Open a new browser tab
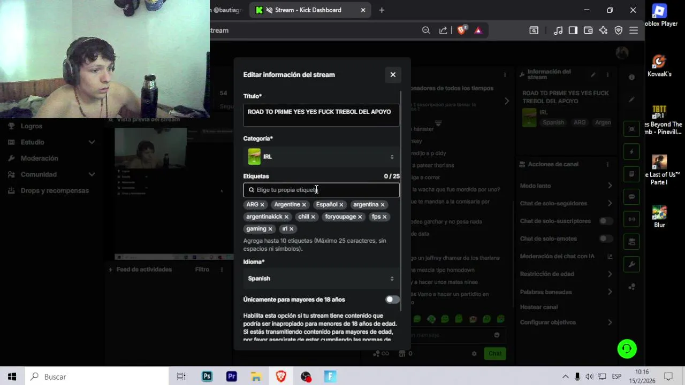Image resolution: width=685 pixels, height=385 pixels. pos(382,10)
